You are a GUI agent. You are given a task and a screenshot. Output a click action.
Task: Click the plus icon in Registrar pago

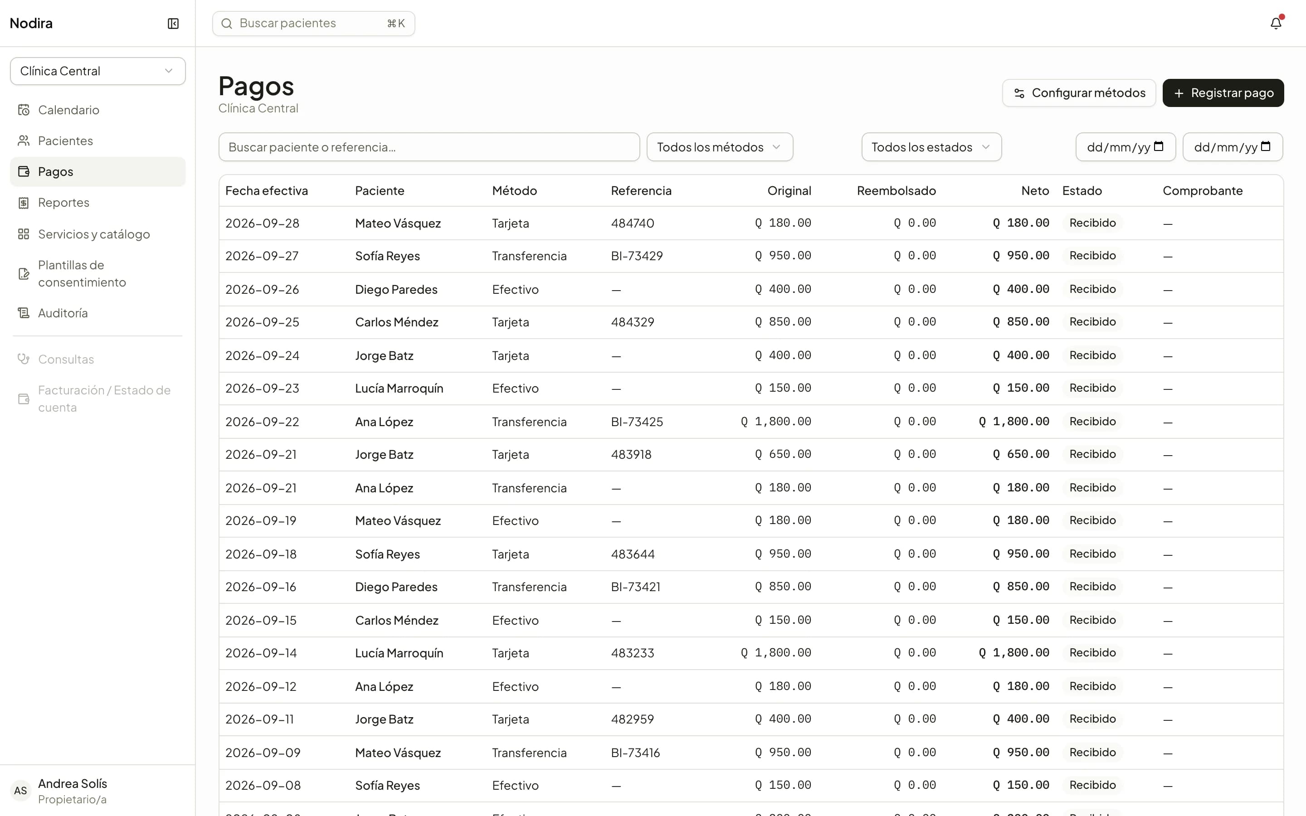click(1179, 93)
